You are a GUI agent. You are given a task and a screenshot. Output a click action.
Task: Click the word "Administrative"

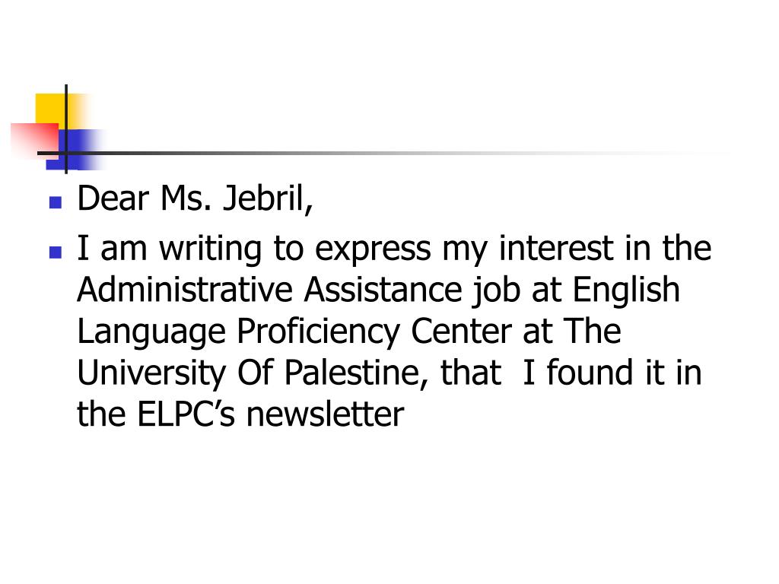[185, 289]
